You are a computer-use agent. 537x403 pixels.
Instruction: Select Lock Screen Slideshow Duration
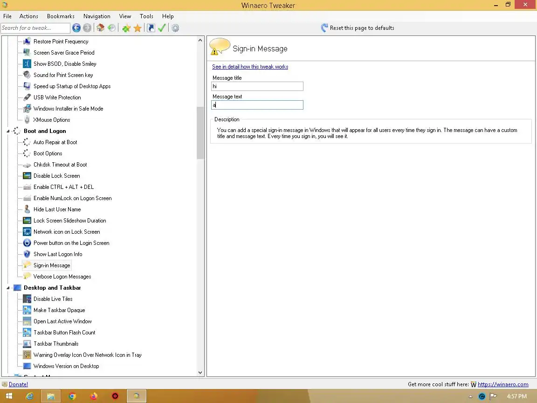pyautogui.click(x=69, y=221)
